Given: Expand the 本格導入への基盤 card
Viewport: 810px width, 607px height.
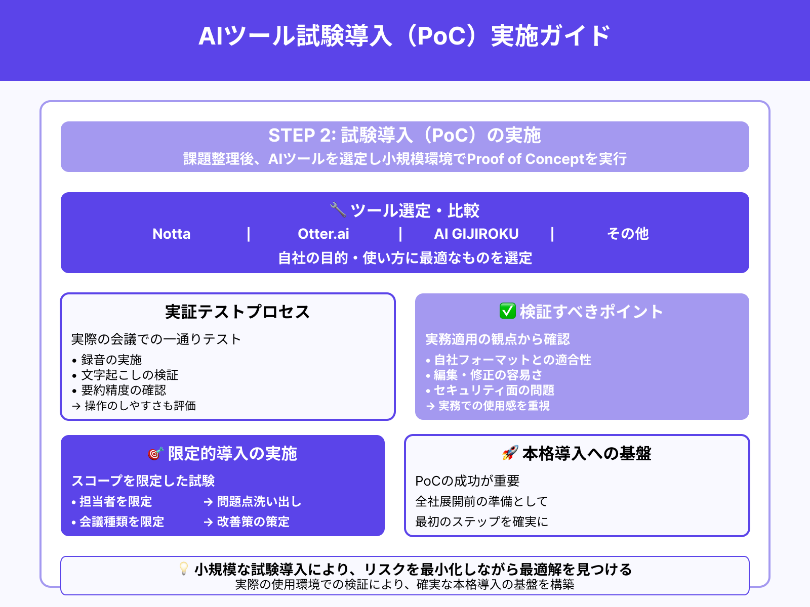Looking at the screenshot, I should pos(586,454).
